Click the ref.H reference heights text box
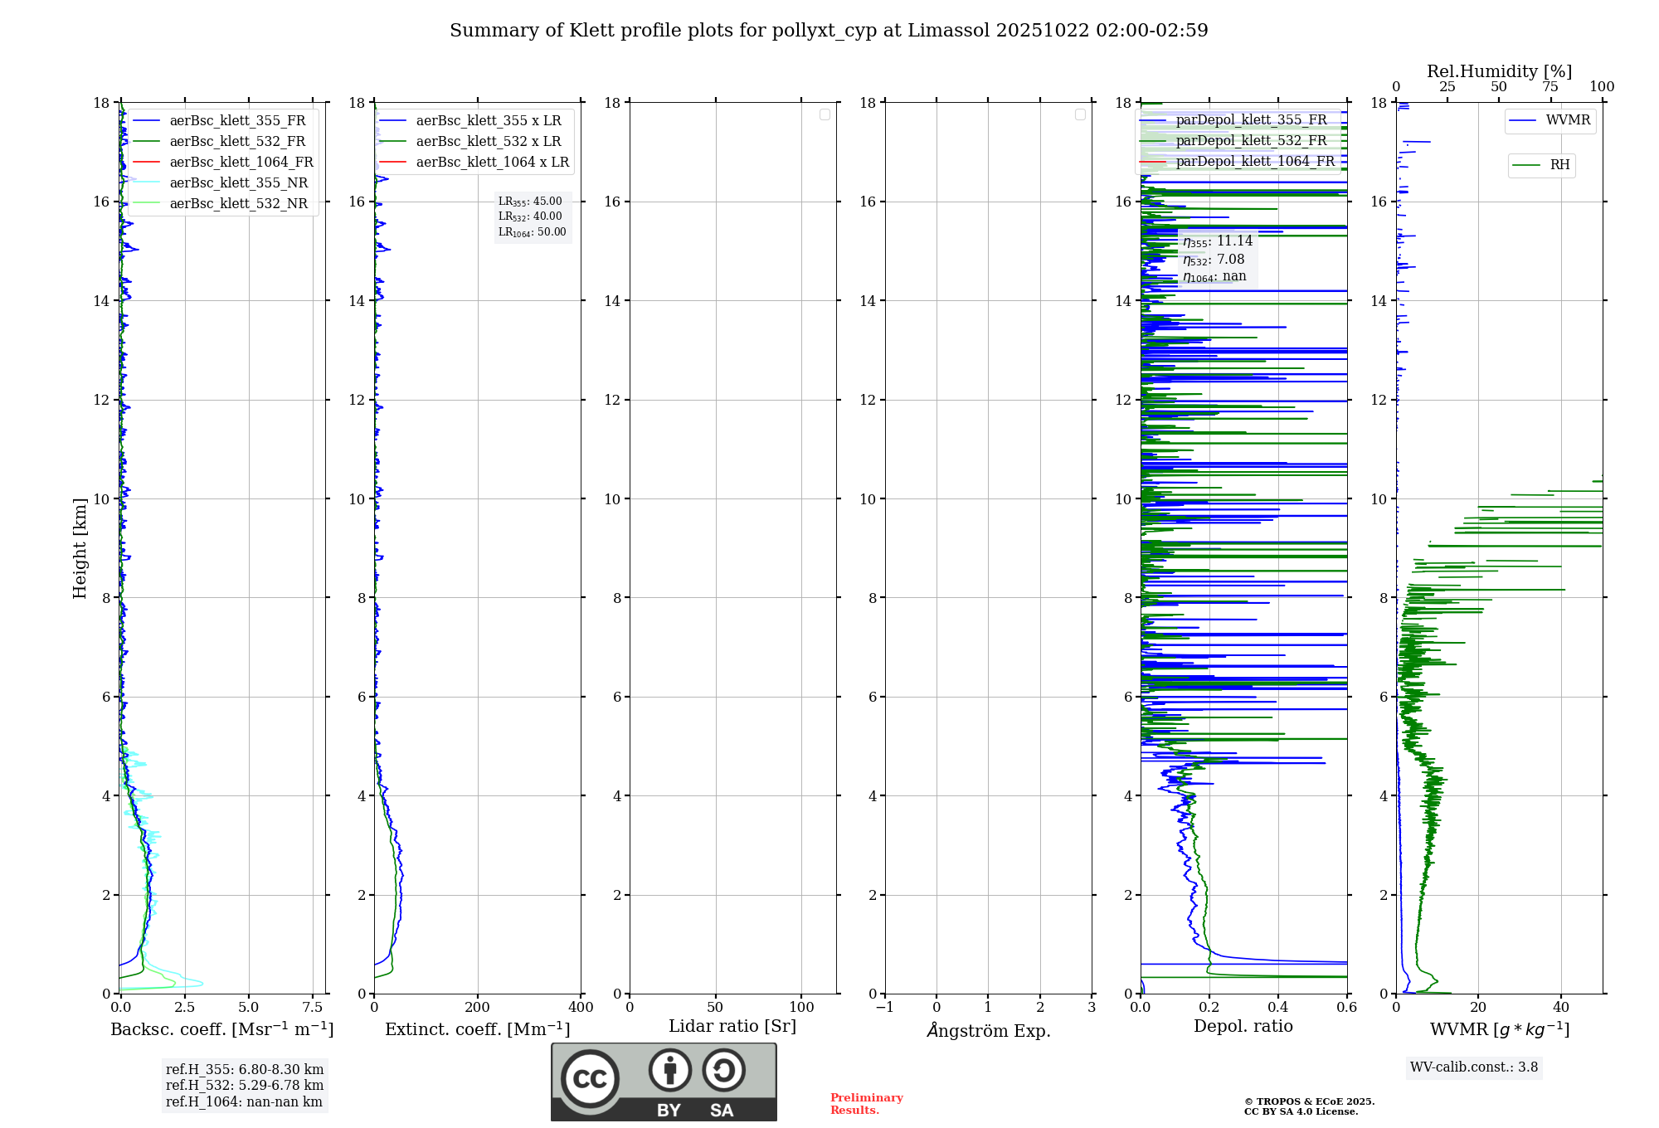This screenshot has width=1659, height=1128. (245, 1085)
